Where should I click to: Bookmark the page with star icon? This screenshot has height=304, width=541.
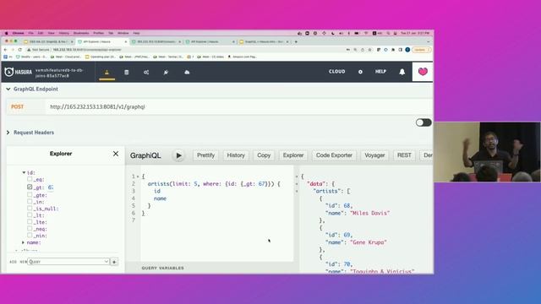(370, 50)
